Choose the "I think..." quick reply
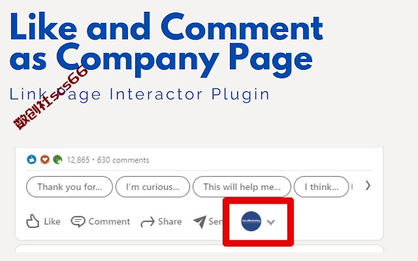 (x=321, y=187)
